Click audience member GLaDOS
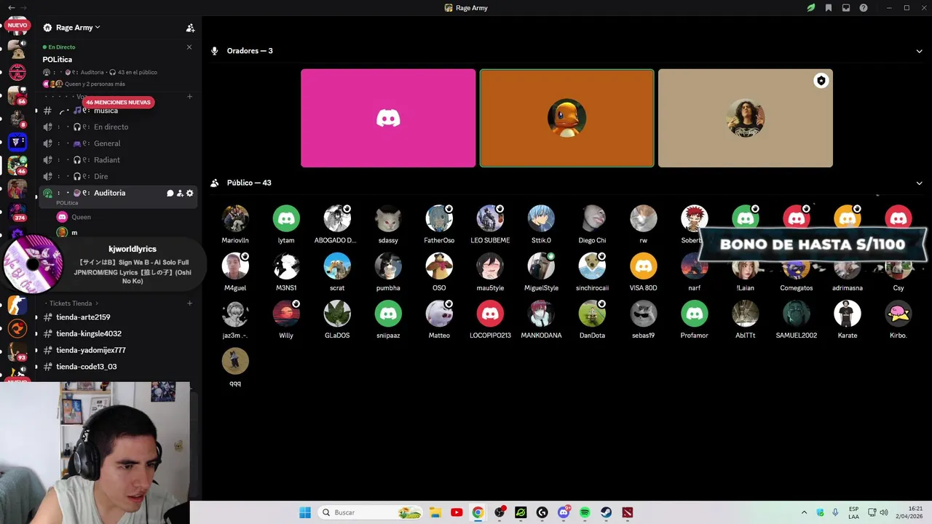932x524 pixels. [x=337, y=320]
